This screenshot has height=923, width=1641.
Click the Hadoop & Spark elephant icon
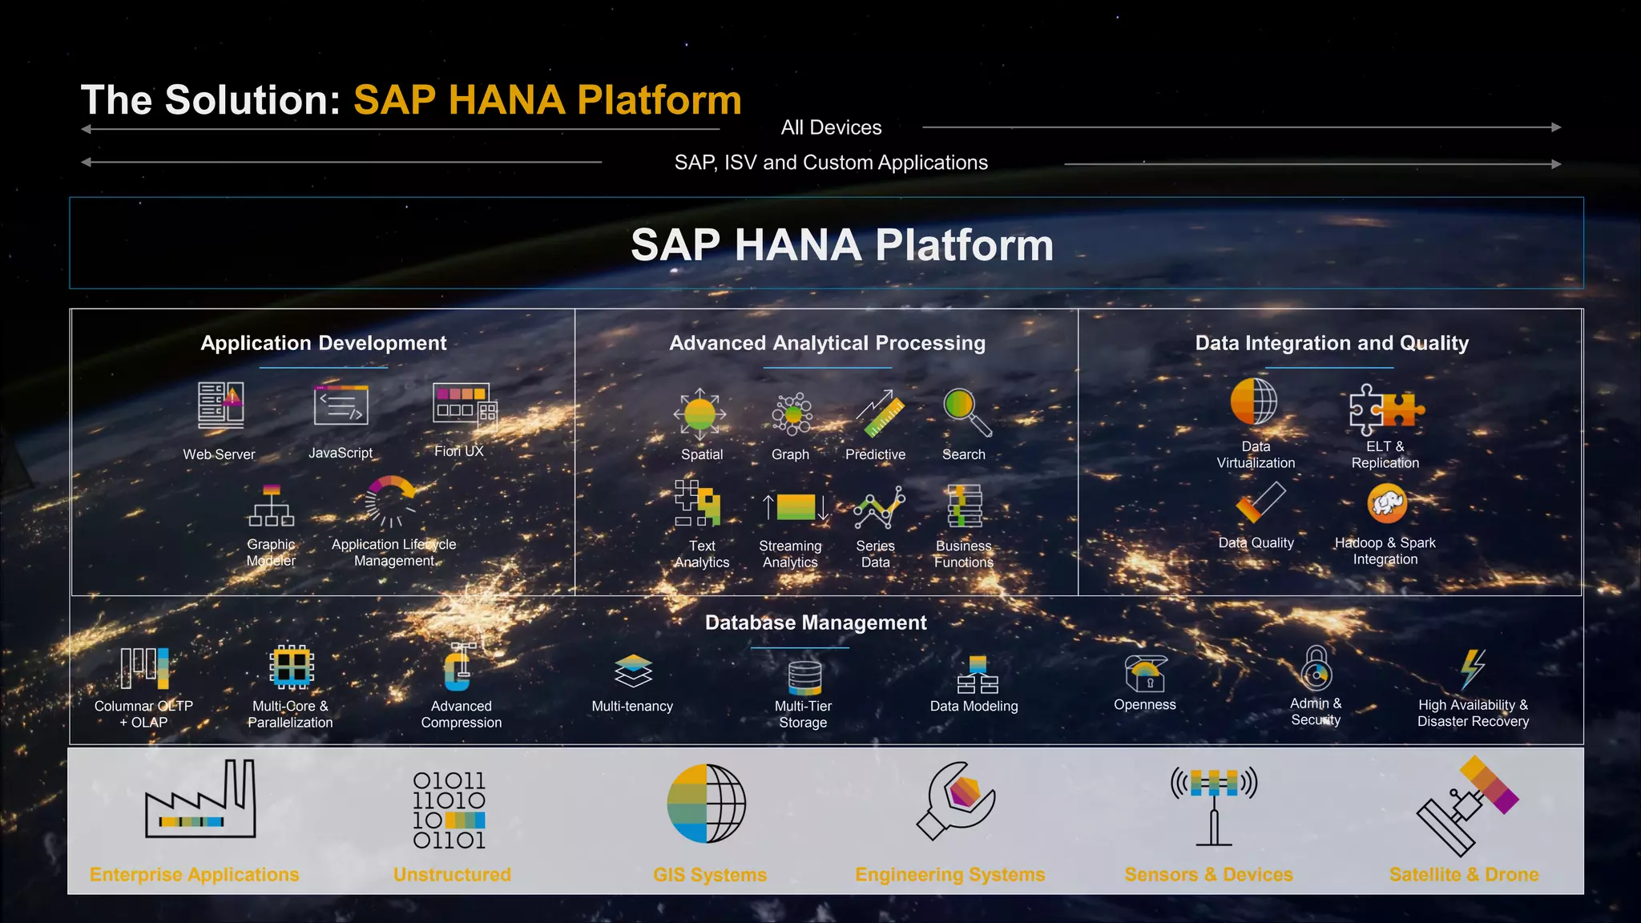pos(1387,503)
